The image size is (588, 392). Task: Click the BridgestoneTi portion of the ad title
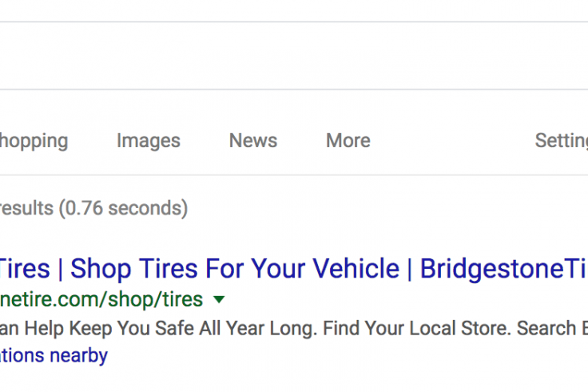503,269
